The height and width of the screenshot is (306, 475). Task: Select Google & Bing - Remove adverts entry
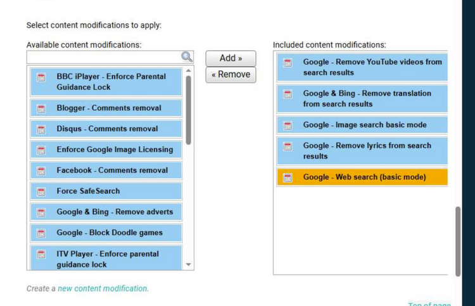(x=106, y=212)
